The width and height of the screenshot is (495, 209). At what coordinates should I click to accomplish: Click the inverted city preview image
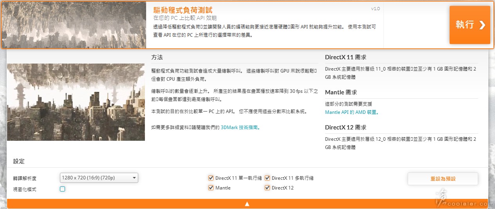76,102
